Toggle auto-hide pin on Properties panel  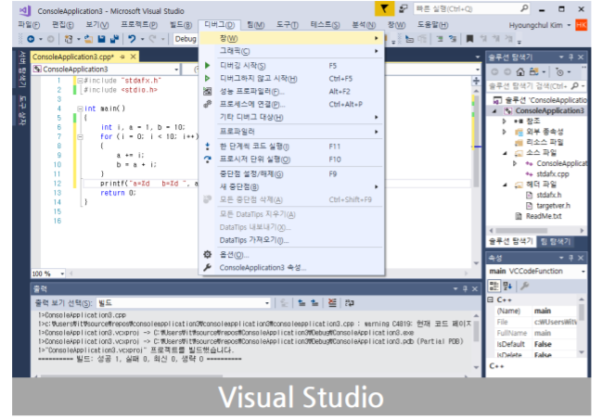[571, 258]
